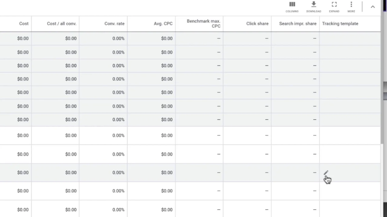Click the Tracking template column header
This screenshot has height=217, width=387.
[x=340, y=24]
